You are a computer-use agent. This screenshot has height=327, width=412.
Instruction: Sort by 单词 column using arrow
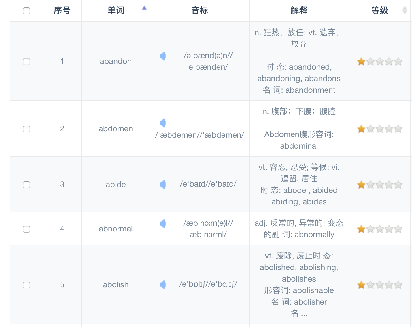(144, 8)
